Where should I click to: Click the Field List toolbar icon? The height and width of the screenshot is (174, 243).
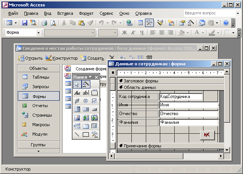[140, 23]
